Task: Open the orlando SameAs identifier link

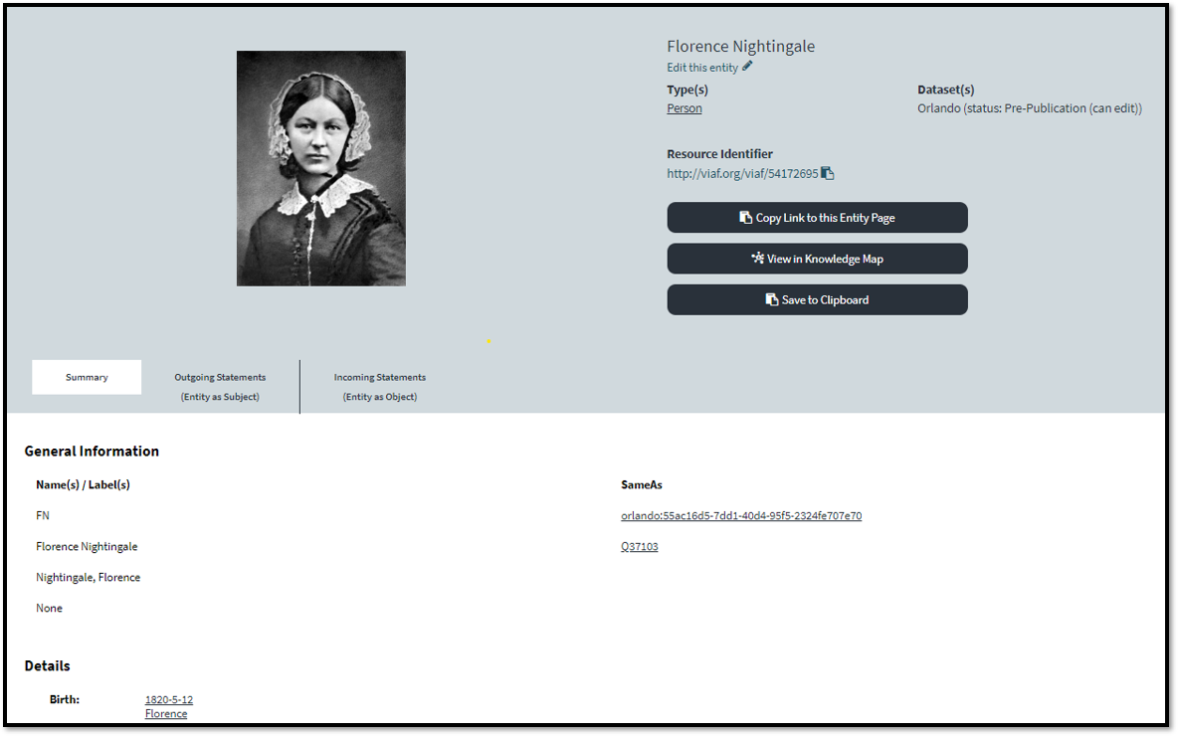Action: click(x=740, y=516)
